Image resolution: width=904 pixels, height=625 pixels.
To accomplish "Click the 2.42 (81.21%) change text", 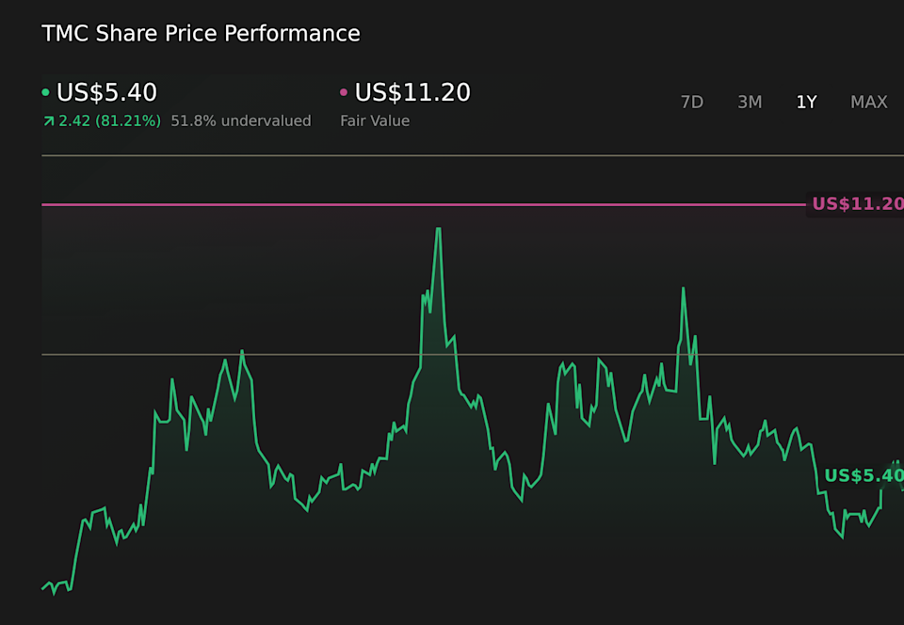I will tap(109, 121).
